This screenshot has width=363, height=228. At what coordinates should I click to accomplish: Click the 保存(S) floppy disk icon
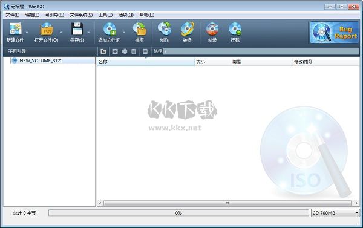[77, 29]
